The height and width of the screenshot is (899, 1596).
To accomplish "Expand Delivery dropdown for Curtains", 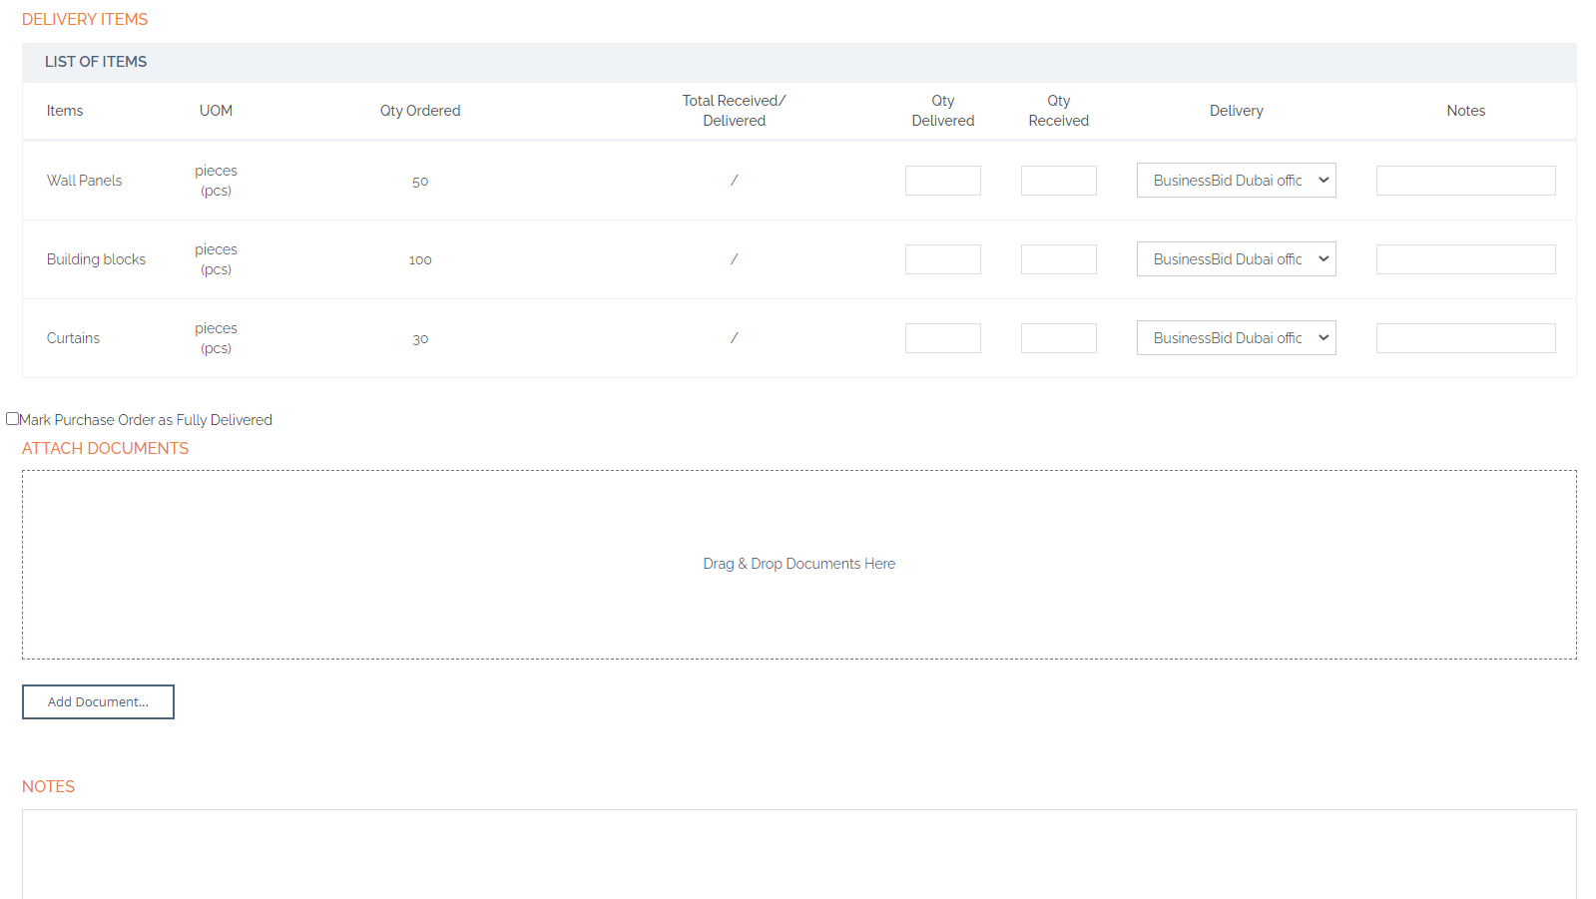I will 1236,338.
